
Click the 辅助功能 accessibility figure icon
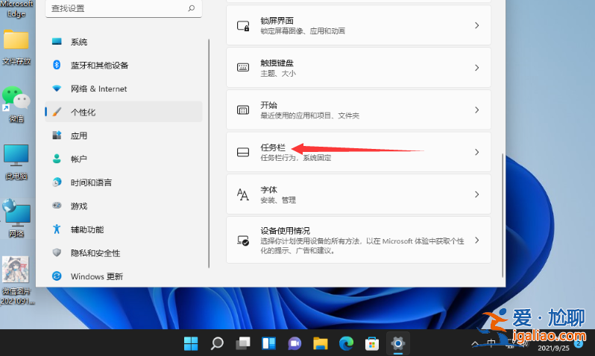point(57,229)
